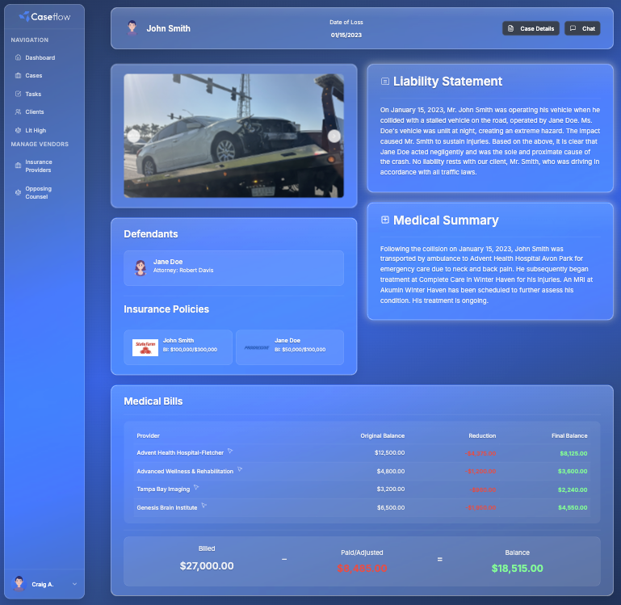Screen dimensions: 621x605
Task: Click the Provider column header
Action: tap(148, 436)
